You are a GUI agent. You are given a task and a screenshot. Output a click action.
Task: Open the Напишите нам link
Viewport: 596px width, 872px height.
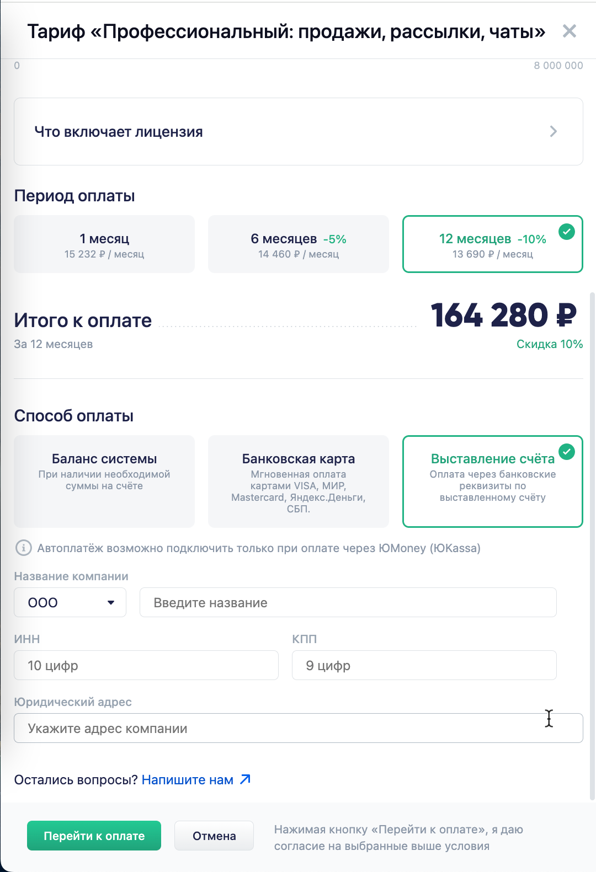188,780
